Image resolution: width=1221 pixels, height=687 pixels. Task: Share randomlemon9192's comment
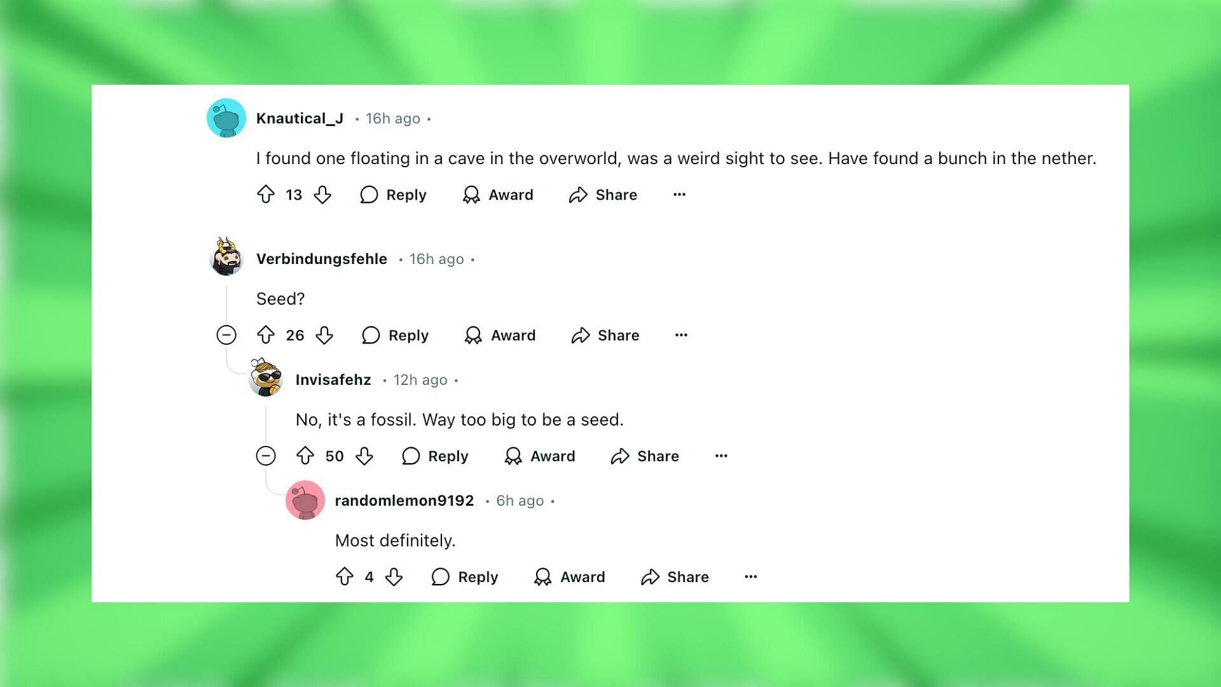(675, 577)
